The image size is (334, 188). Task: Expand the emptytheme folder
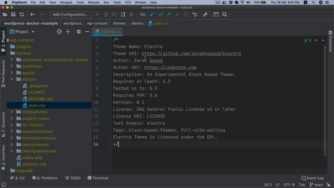click(11, 112)
